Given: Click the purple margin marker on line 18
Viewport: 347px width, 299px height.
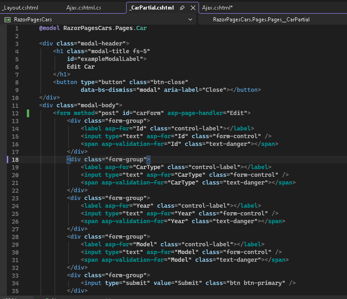Looking at the screenshot, I should [x=7, y=159].
